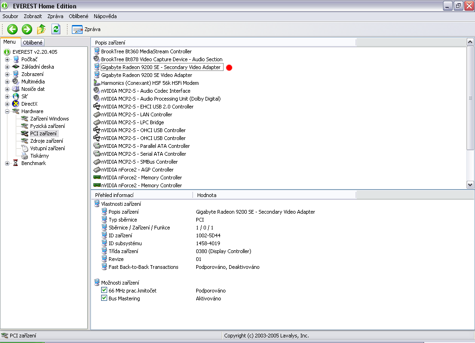This screenshot has width=475, height=343.
Task: Open the Zpráva report toolbar button
Action: [86, 29]
